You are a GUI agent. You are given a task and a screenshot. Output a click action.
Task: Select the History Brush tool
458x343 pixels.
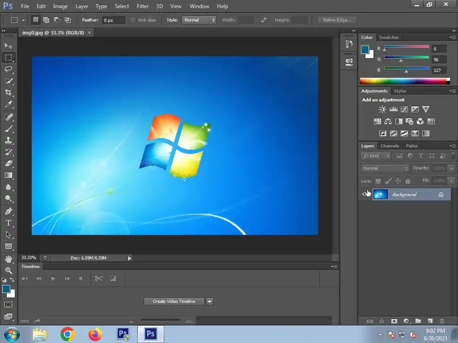pyautogui.click(x=8, y=152)
